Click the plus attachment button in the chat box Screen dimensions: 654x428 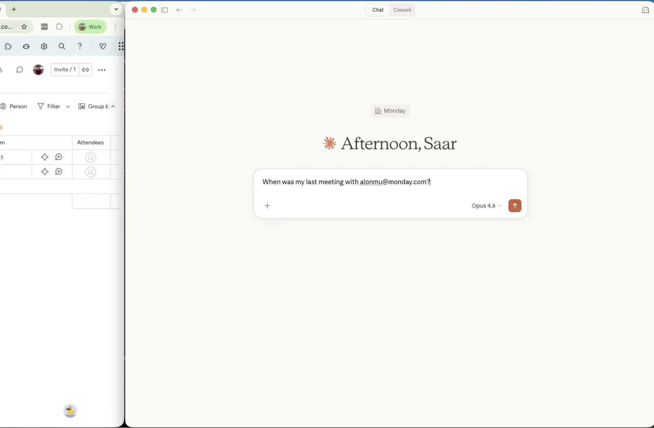point(267,206)
